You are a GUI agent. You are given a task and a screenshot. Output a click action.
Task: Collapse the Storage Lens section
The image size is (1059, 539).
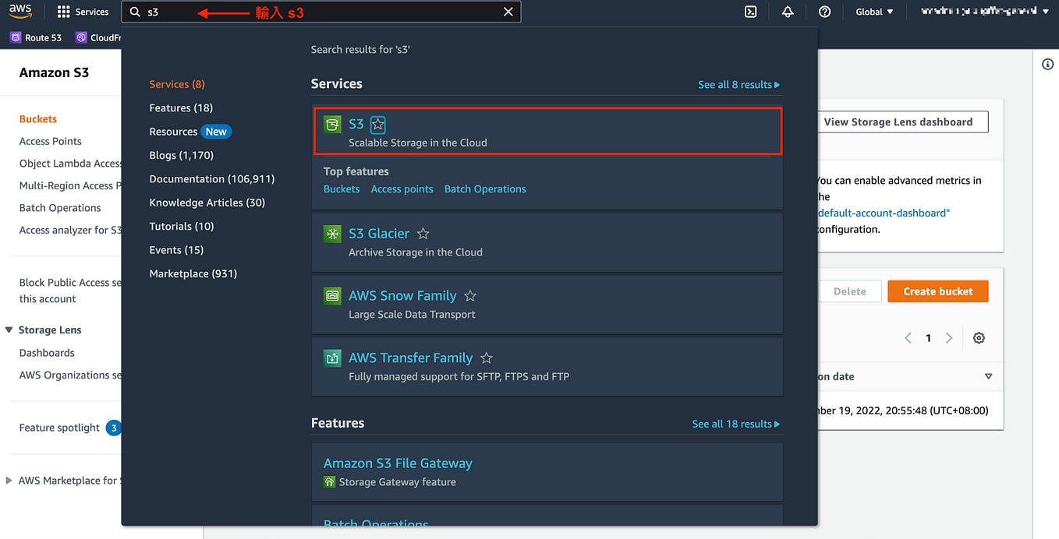pos(8,329)
